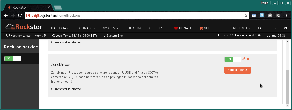Click the page vertical scrollbar thumb
The height and width of the screenshot is (110, 292).
[x=287, y=86]
